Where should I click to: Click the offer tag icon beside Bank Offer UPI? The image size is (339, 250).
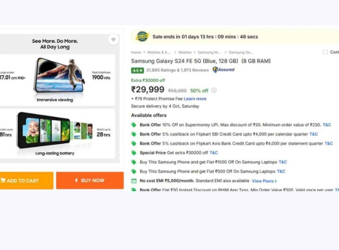(x=134, y=125)
